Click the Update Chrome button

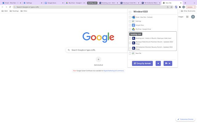pyautogui.click(x=191, y=7)
